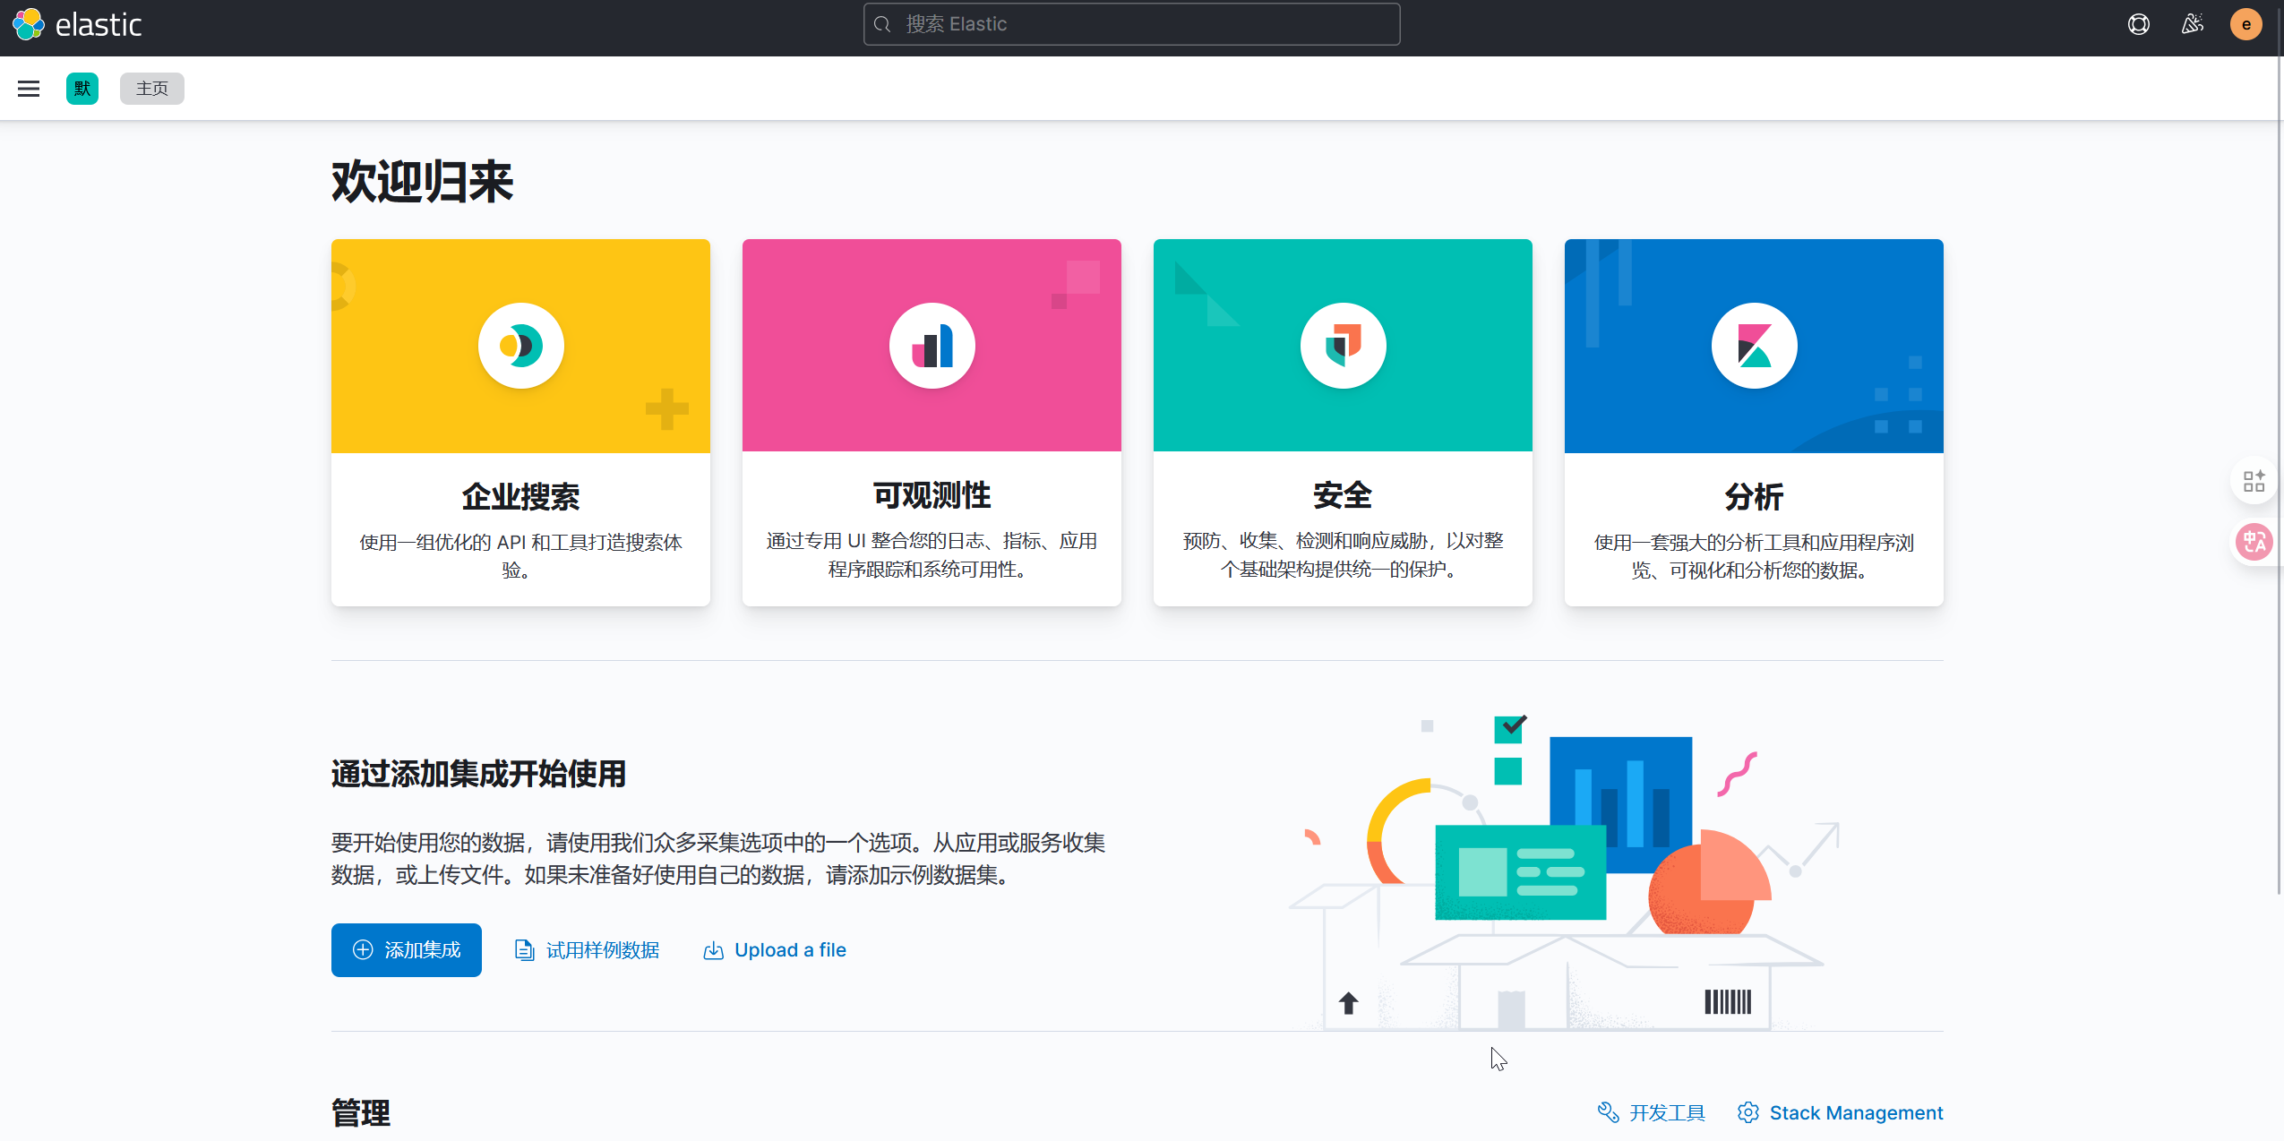The image size is (2284, 1141).
Task: Select the 可观测性 bar chart icon
Action: tap(931, 345)
